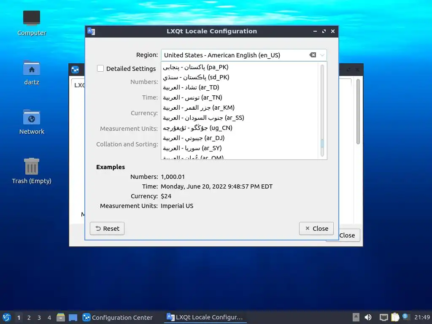Maximize the LXQt Locale Configuration window
Image resolution: width=432 pixels, height=324 pixels.
[324, 31]
